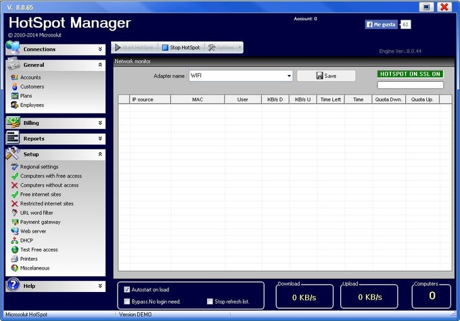Image resolution: width=460 pixels, height=321 pixels.
Task: Click the Quota Up. column header
Action: click(x=422, y=99)
